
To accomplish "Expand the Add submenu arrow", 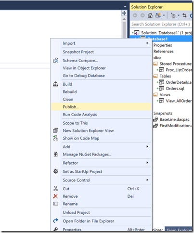I will click(147, 146).
